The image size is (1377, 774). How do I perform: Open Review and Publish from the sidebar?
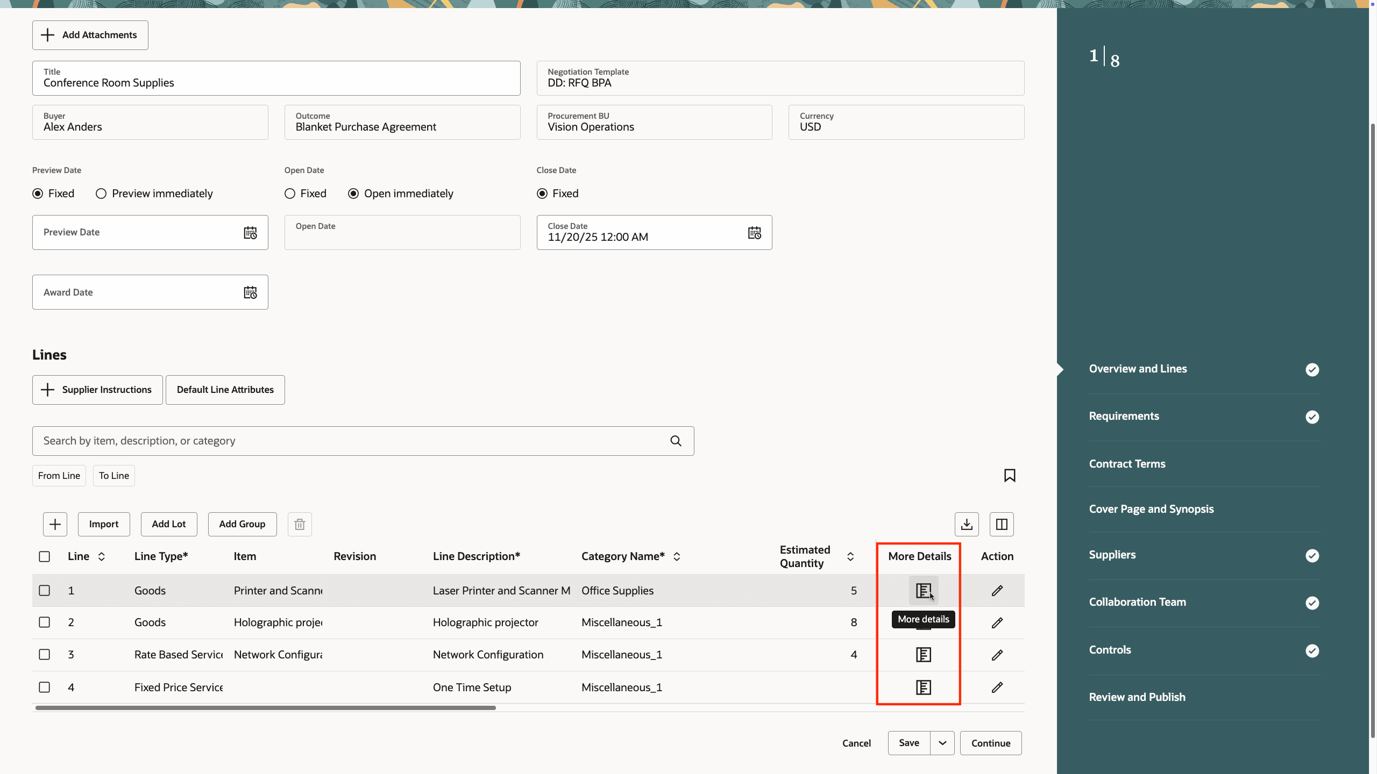1137,697
